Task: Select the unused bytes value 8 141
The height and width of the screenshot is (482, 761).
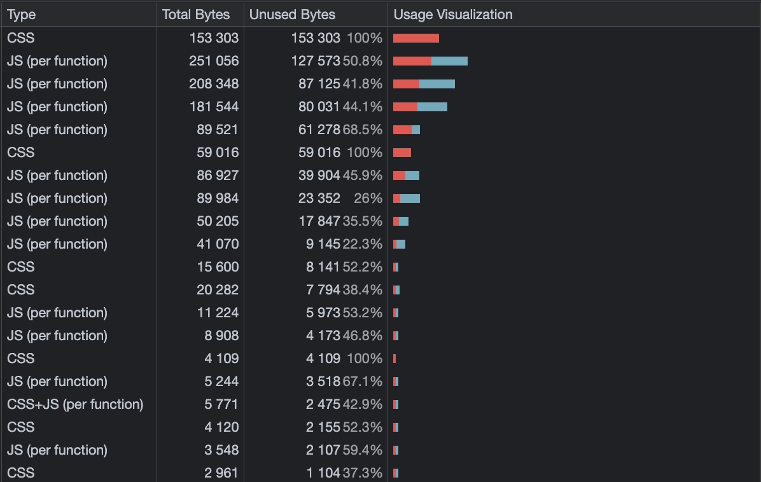Action: click(x=323, y=266)
